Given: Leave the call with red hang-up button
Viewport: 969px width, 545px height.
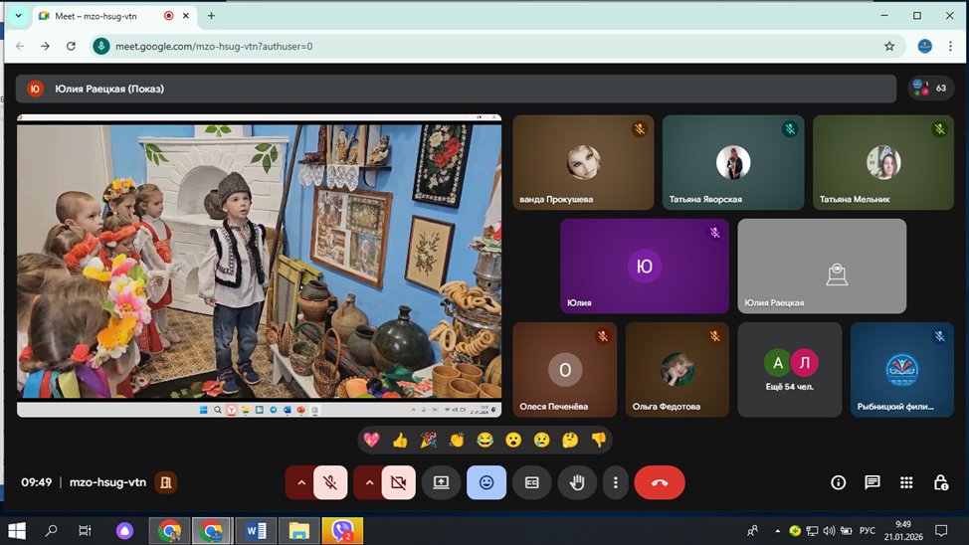Looking at the screenshot, I should (659, 482).
